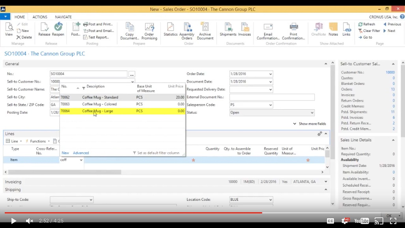Open Assembly Orders
The width and height of the screenshot is (405, 228).
[x=187, y=31]
